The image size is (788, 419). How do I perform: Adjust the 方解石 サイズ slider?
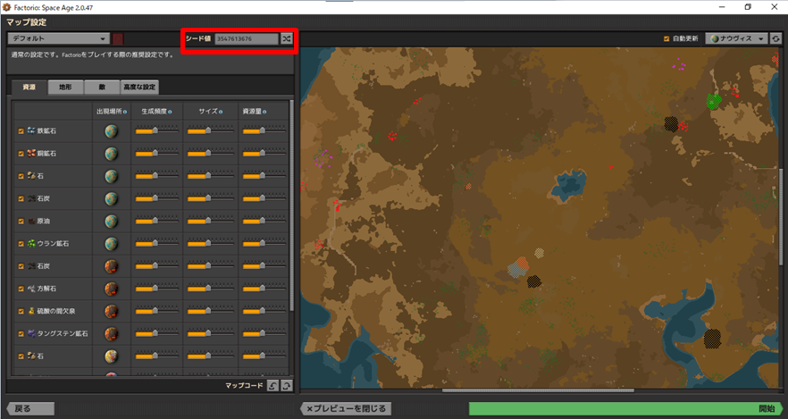pyautogui.click(x=210, y=289)
